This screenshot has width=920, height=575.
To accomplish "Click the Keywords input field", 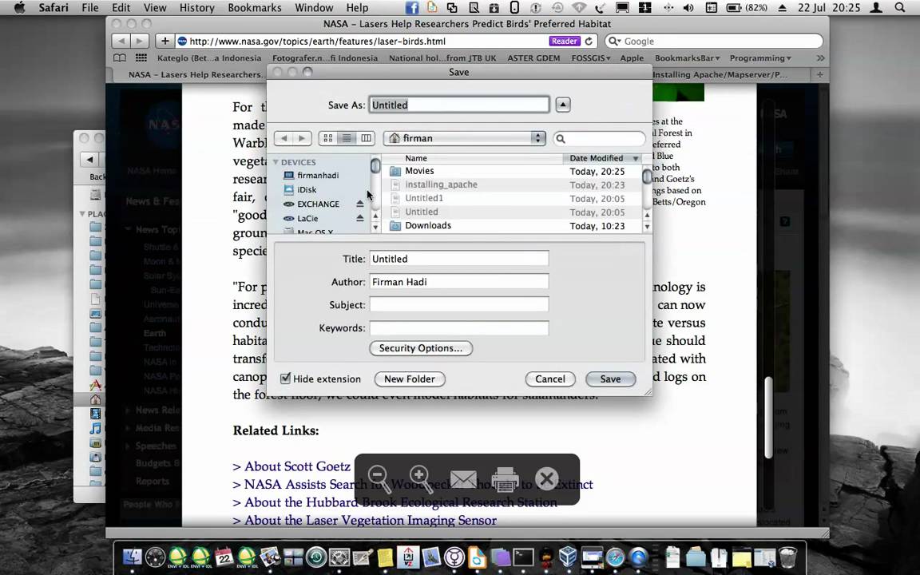I will tap(459, 328).
